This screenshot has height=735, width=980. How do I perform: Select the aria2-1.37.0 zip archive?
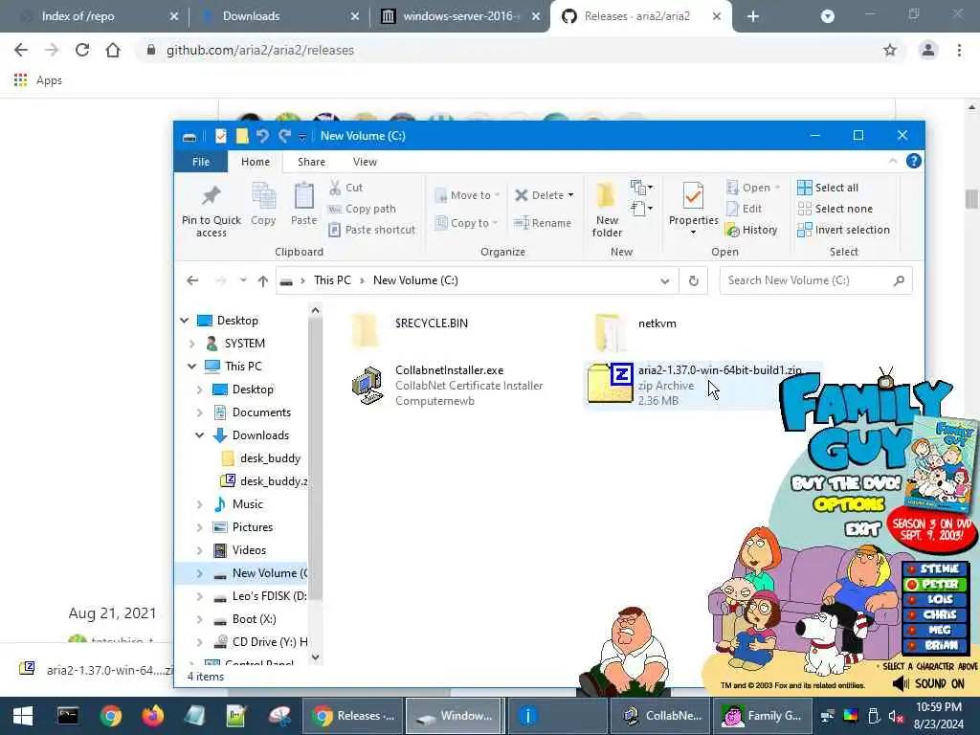(x=702, y=385)
